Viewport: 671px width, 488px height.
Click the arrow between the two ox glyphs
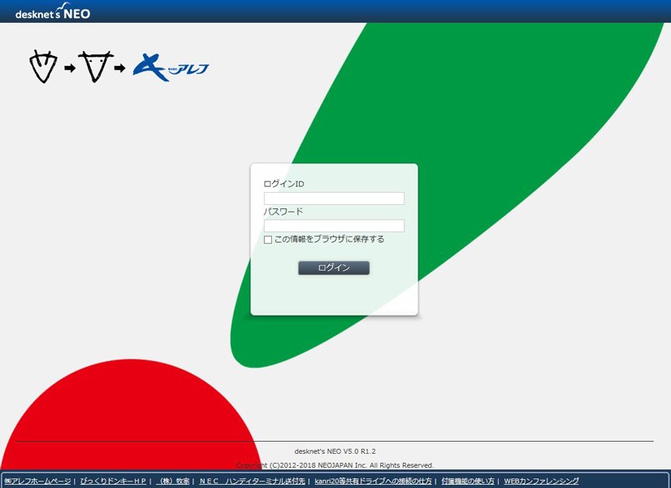tap(69, 68)
